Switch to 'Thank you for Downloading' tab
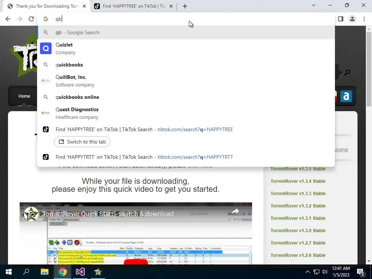 [46, 6]
